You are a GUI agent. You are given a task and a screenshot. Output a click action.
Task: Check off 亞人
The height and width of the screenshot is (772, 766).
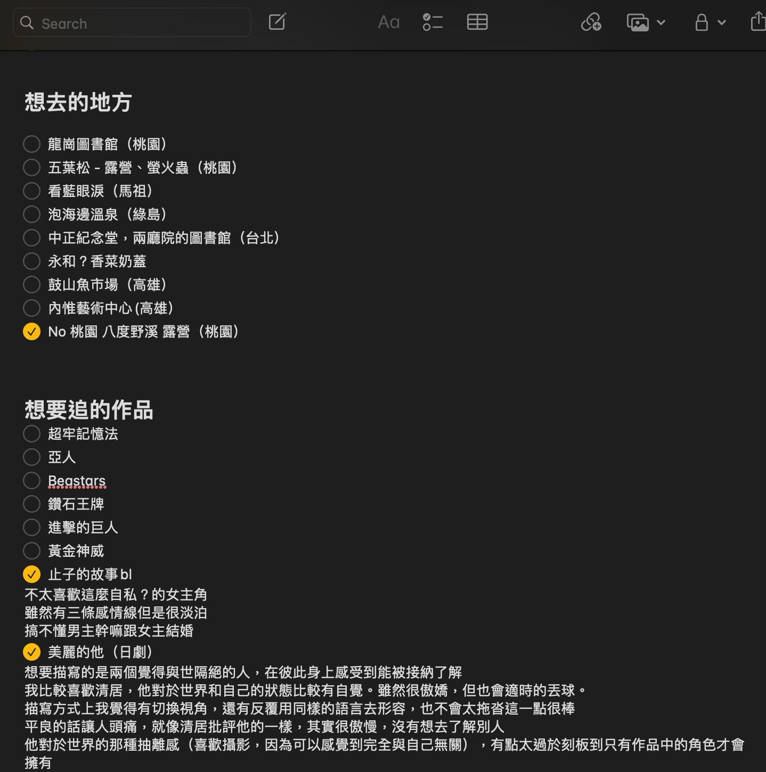[32, 457]
